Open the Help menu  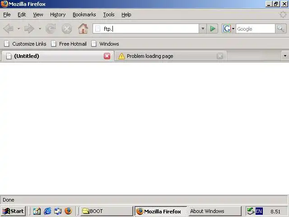pos(126,14)
